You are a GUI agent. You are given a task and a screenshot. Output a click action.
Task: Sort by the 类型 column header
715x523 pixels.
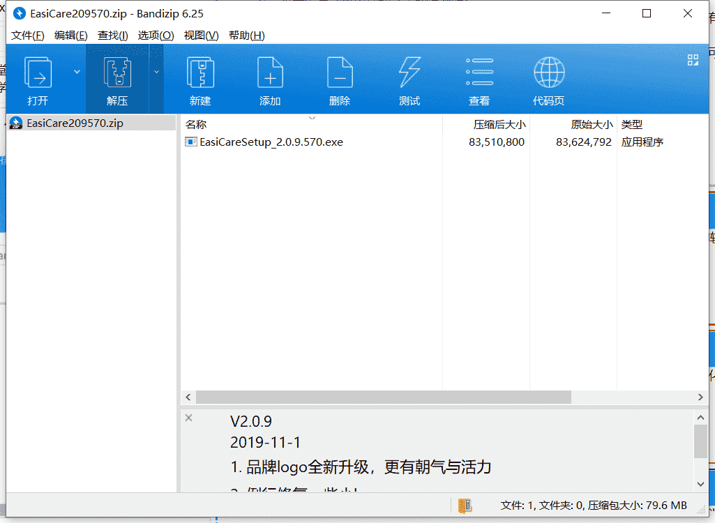pos(631,125)
